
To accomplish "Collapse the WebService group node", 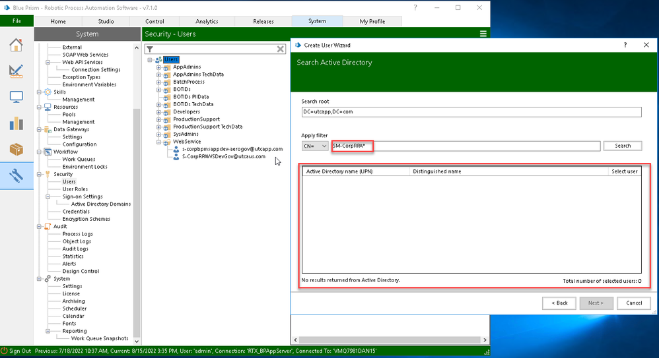I will coord(159,142).
